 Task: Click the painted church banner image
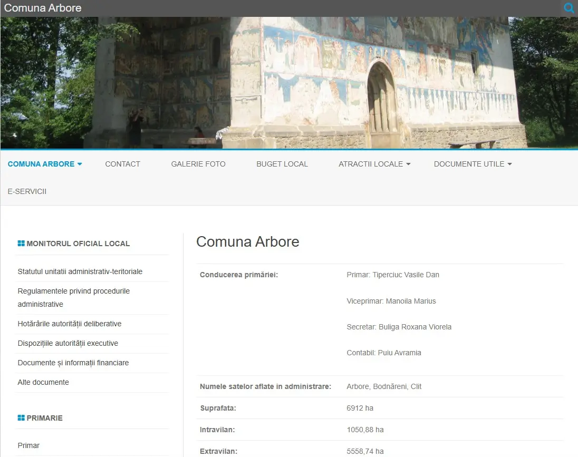(x=289, y=83)
